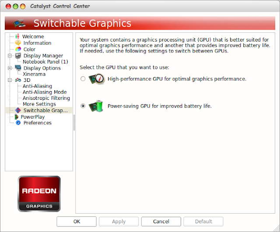Image resolution: width=280 pixels, height=232 pixels.
Task: Select the 3D tree entry
Action: [x=27, y=80]
